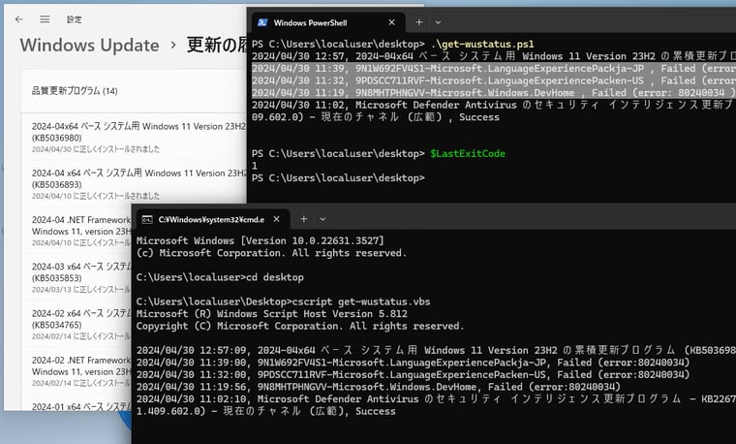This screenshot has width=736, height=444.
Task: Open new tab in PowerShell terminal window
Action: tap(419, 22)
